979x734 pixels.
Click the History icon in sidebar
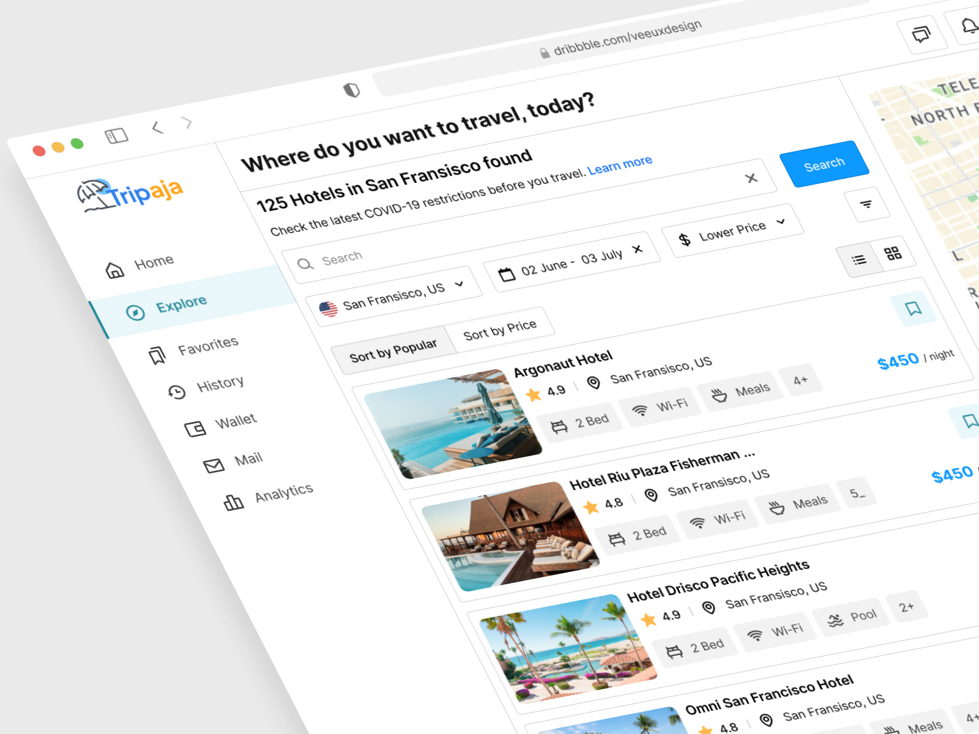tap(176, 392)
